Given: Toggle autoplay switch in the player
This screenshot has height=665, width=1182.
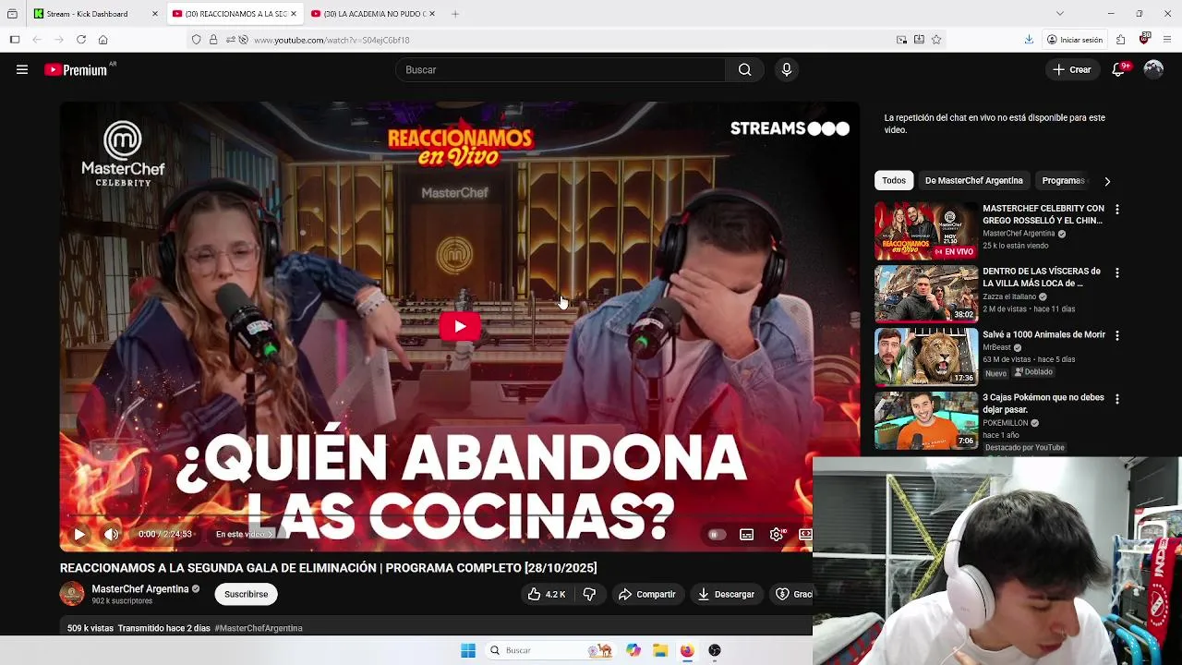Looking at the screenshot, I should 715,535.
